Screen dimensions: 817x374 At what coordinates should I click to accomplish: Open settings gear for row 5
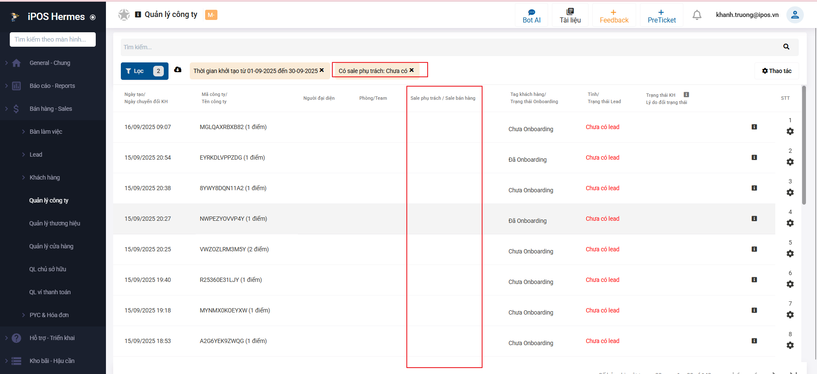790,254
